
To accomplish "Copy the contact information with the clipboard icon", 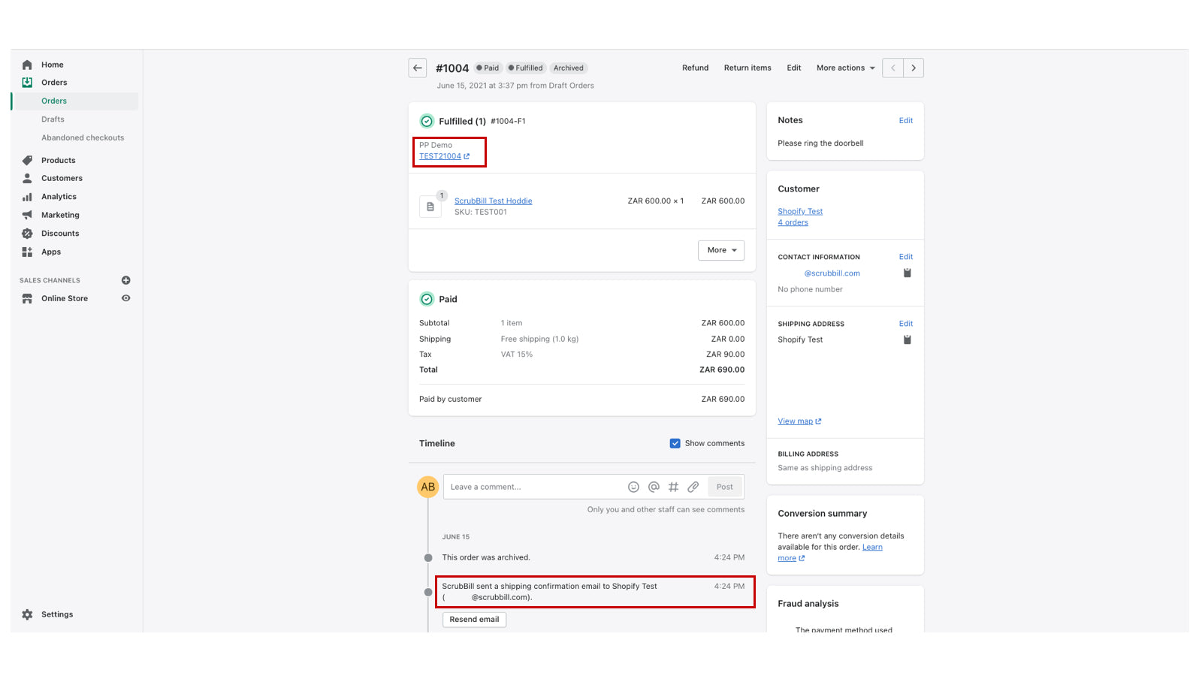I will click(x=907, y=273).
